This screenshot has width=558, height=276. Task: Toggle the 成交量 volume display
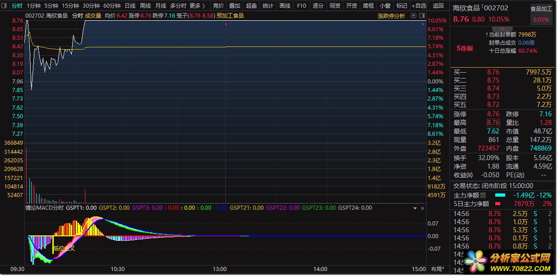(93, 16)
